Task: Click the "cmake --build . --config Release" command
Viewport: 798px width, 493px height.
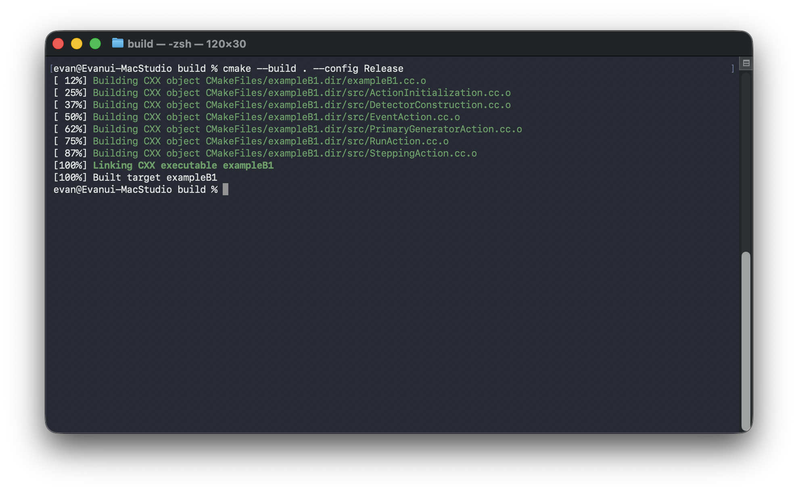Action: 313,69
